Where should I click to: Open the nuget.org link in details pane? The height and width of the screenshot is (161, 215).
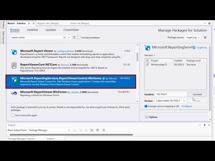(202, 48)
